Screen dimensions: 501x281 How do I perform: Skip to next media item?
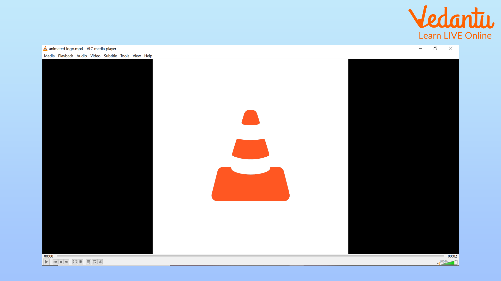(67, 262)
